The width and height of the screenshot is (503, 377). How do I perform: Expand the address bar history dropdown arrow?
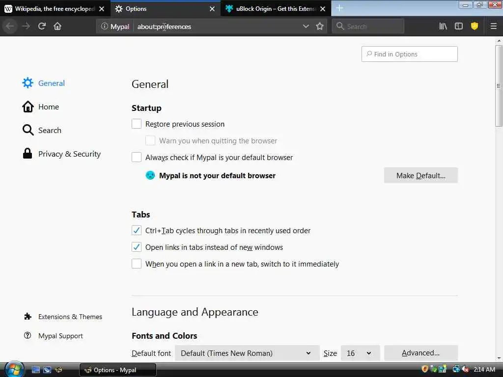click(x=306, y=27)
